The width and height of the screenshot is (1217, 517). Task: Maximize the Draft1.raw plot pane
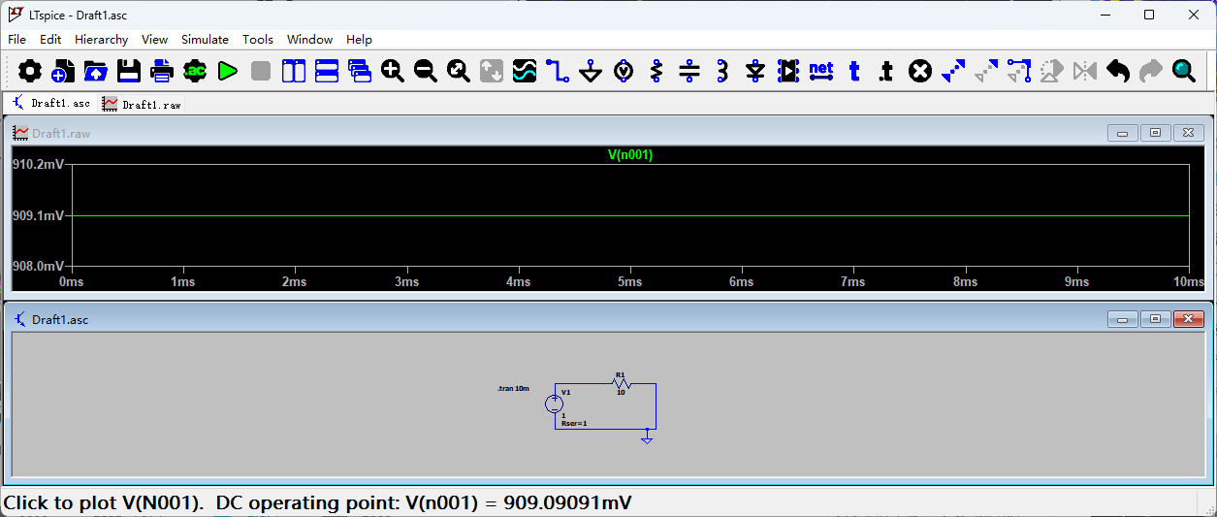click(x=1156, y=133)
